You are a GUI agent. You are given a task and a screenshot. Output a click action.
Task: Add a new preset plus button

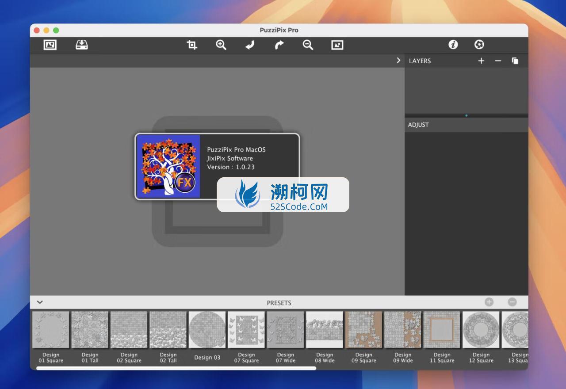489,302
